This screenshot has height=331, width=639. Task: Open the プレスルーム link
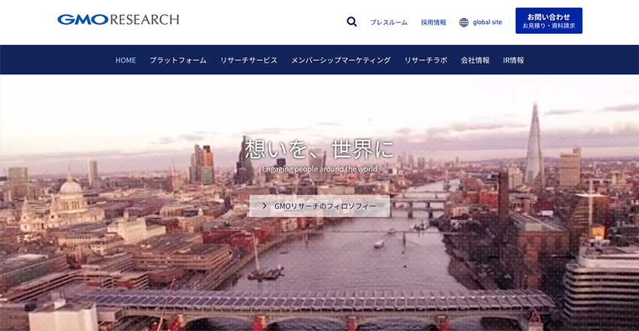pos(389,23)
